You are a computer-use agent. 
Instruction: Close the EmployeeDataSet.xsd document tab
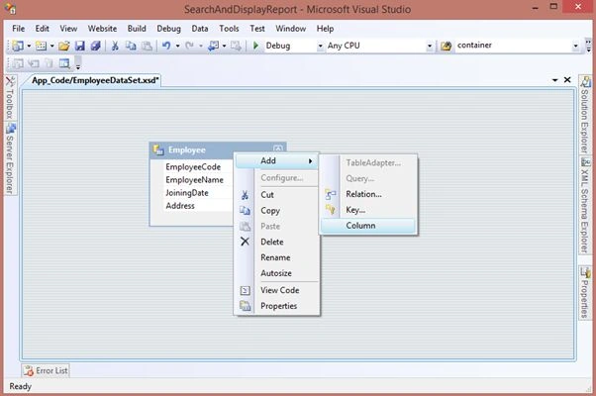tap(567, 80)
